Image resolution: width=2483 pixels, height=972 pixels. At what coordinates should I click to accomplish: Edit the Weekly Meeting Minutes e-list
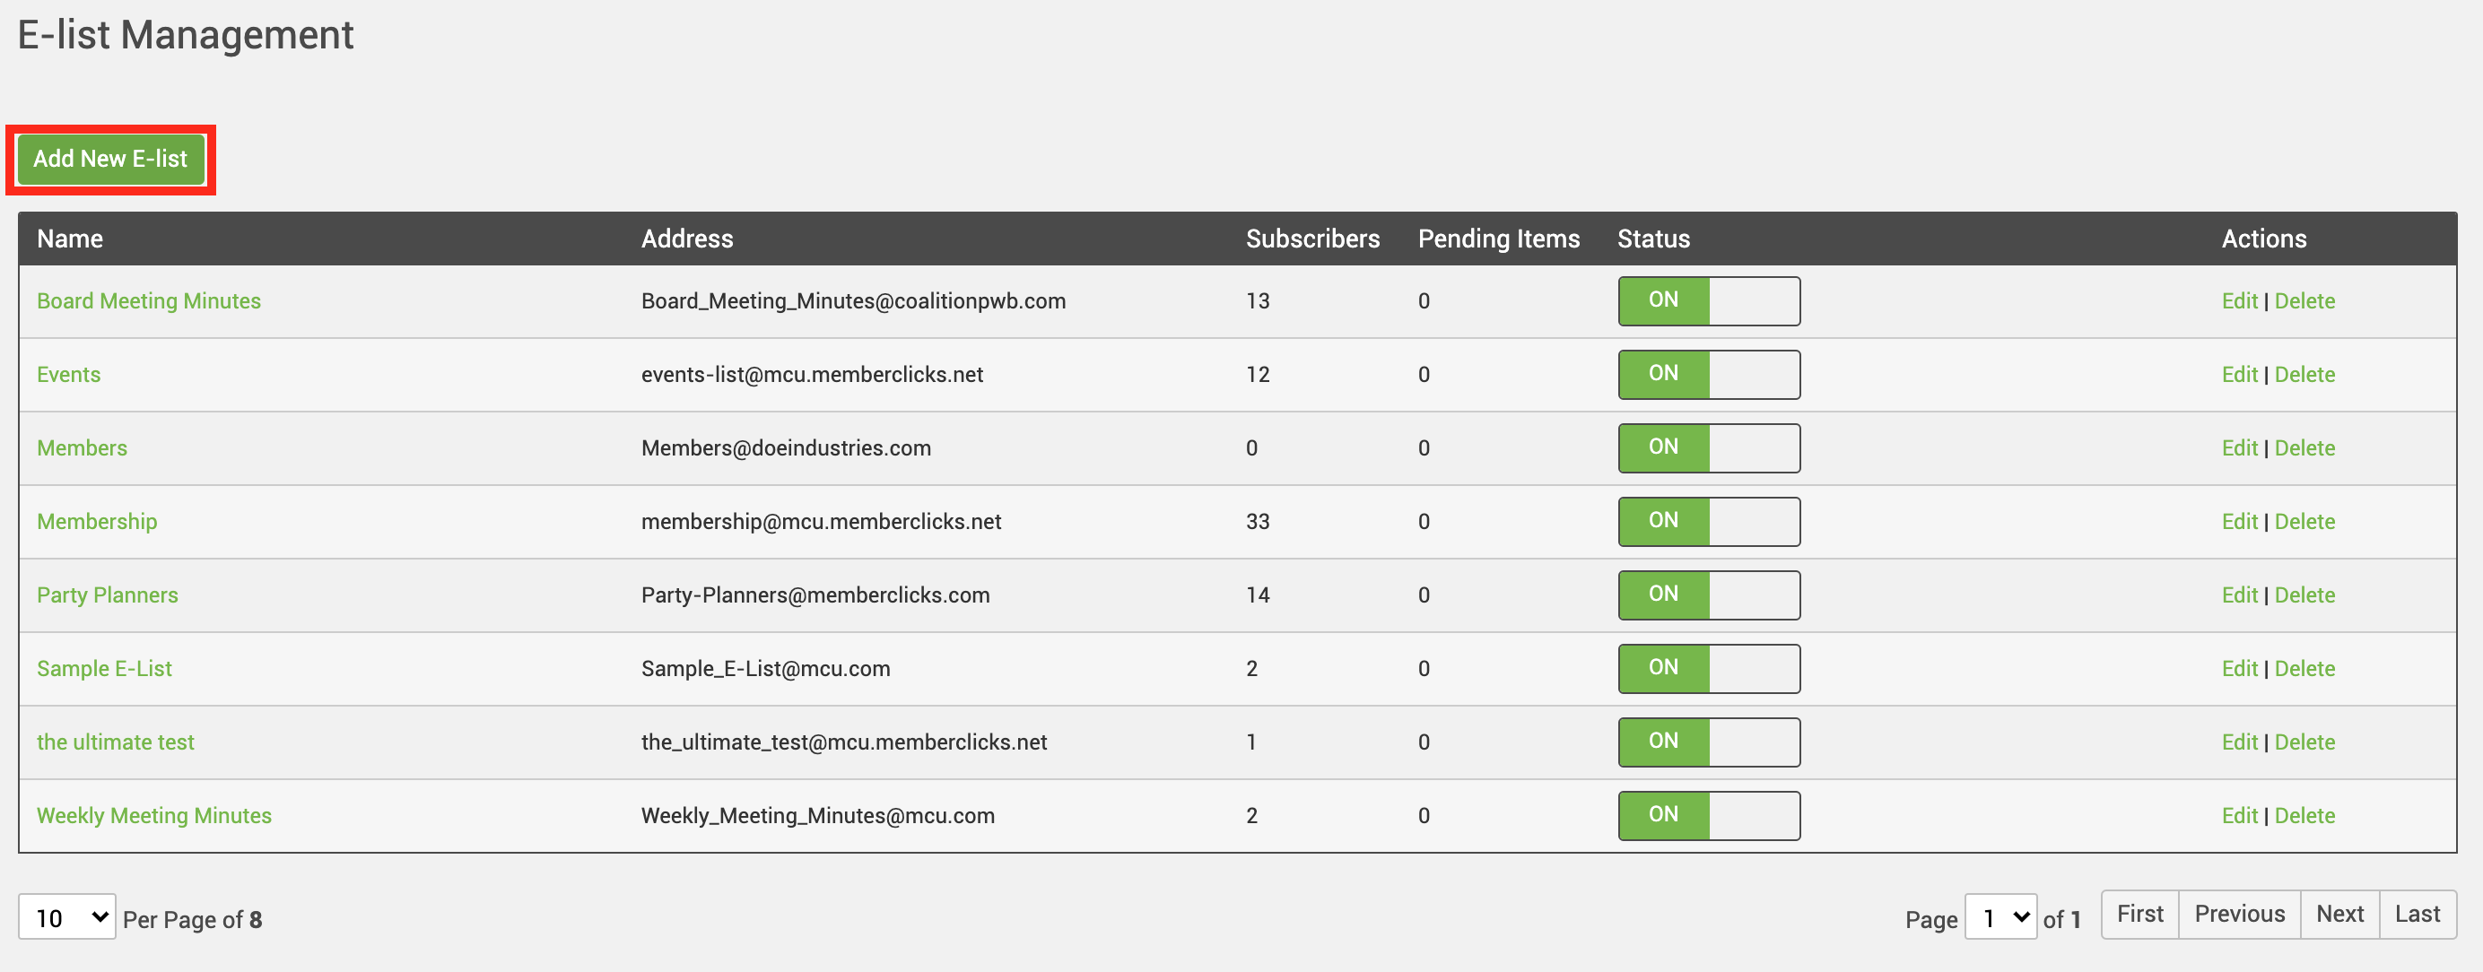(2239, 816)
